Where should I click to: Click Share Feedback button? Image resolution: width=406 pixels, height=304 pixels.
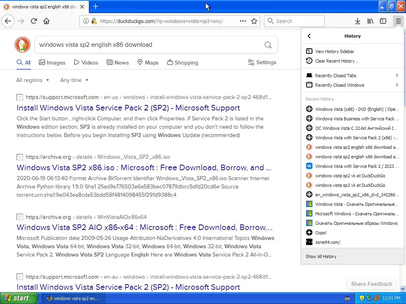[x=372, y=284]
